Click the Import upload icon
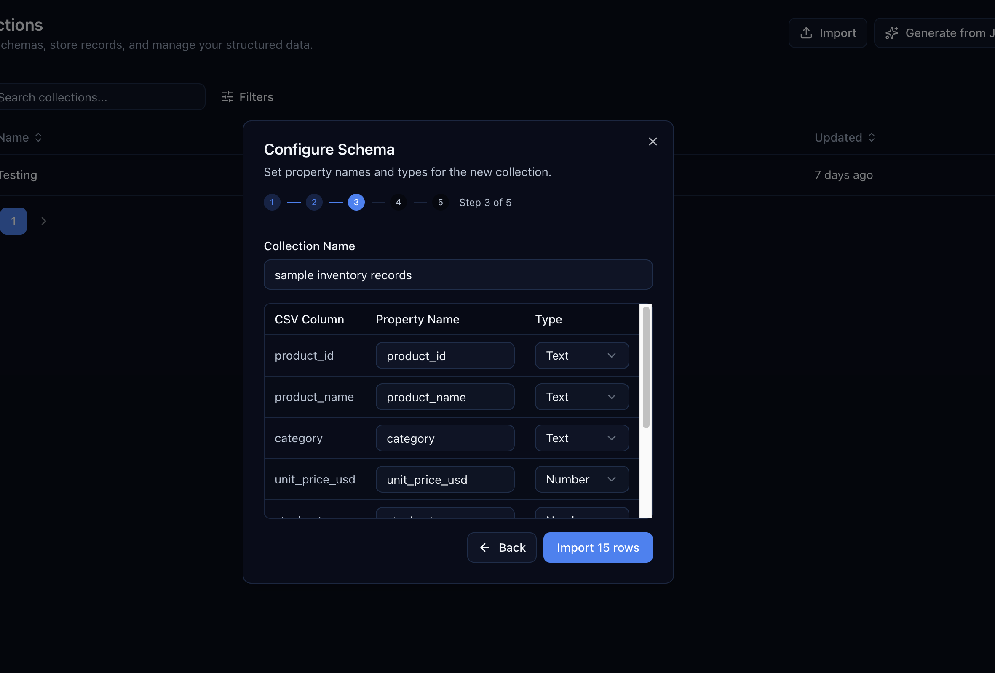The width and height of the screenshot is (995, 673). click(x=806, y=33)
